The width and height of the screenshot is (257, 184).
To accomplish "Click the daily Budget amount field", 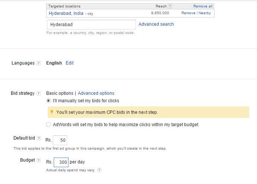I will pyautogui.click(x=61, y=162).
